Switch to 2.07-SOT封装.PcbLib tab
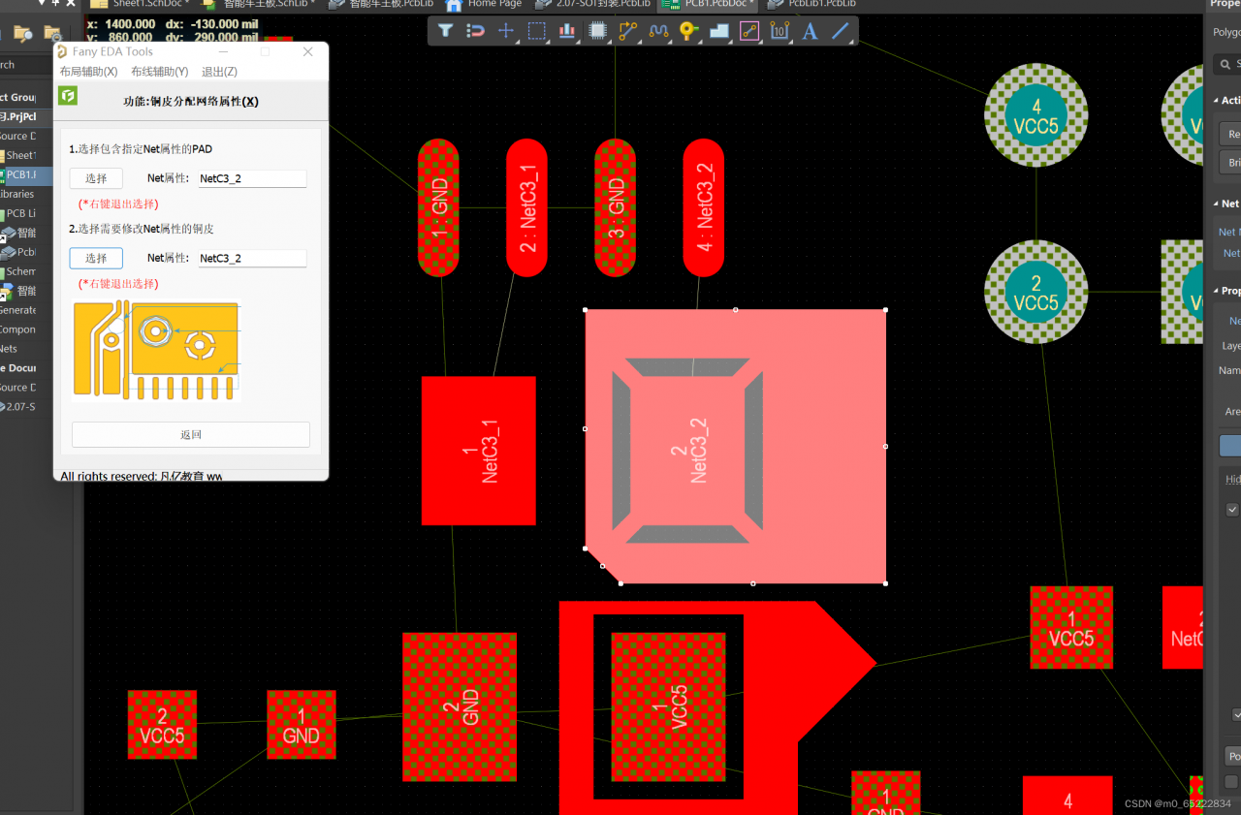Screen dimensions: 1241x815 593,4
